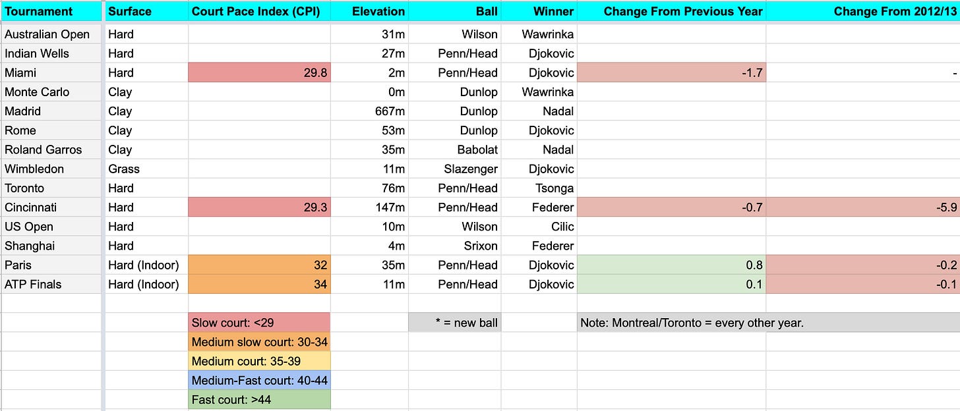Select the Medium-Fast court legend cell
This screenshot has height=411, width=960.
pyautogui.click(x=259, y=380)
